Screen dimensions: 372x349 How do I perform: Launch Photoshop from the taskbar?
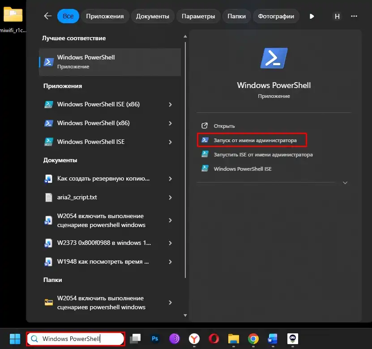(x=155, y=339)
